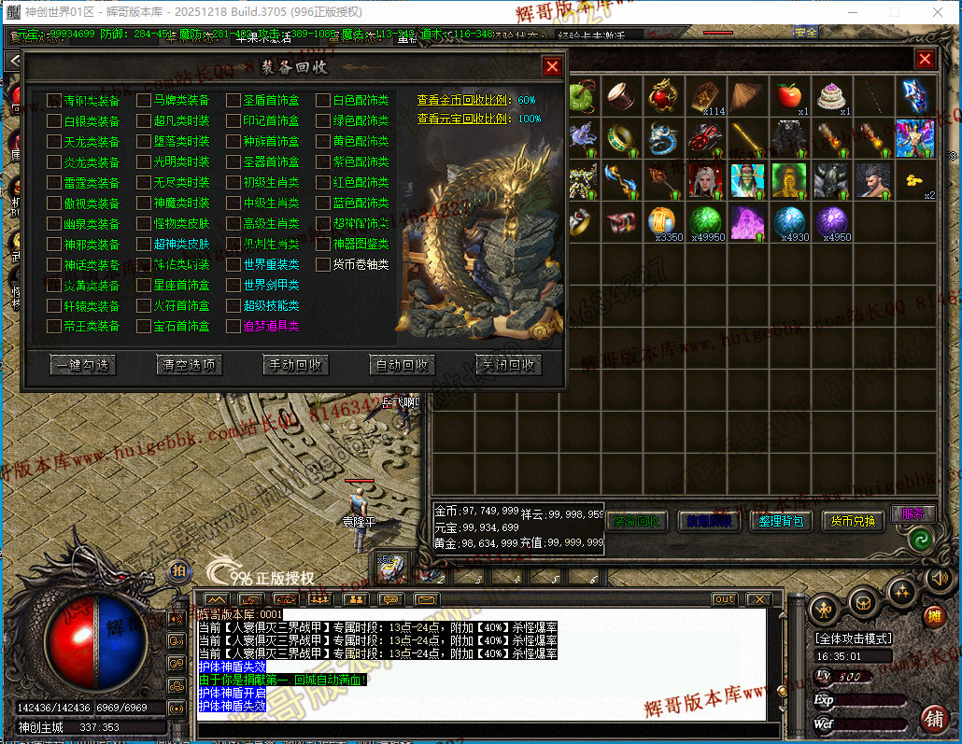962x744 pixels.
Task: Select the green orb stacked x49950
Action: [x=707, y=222]
